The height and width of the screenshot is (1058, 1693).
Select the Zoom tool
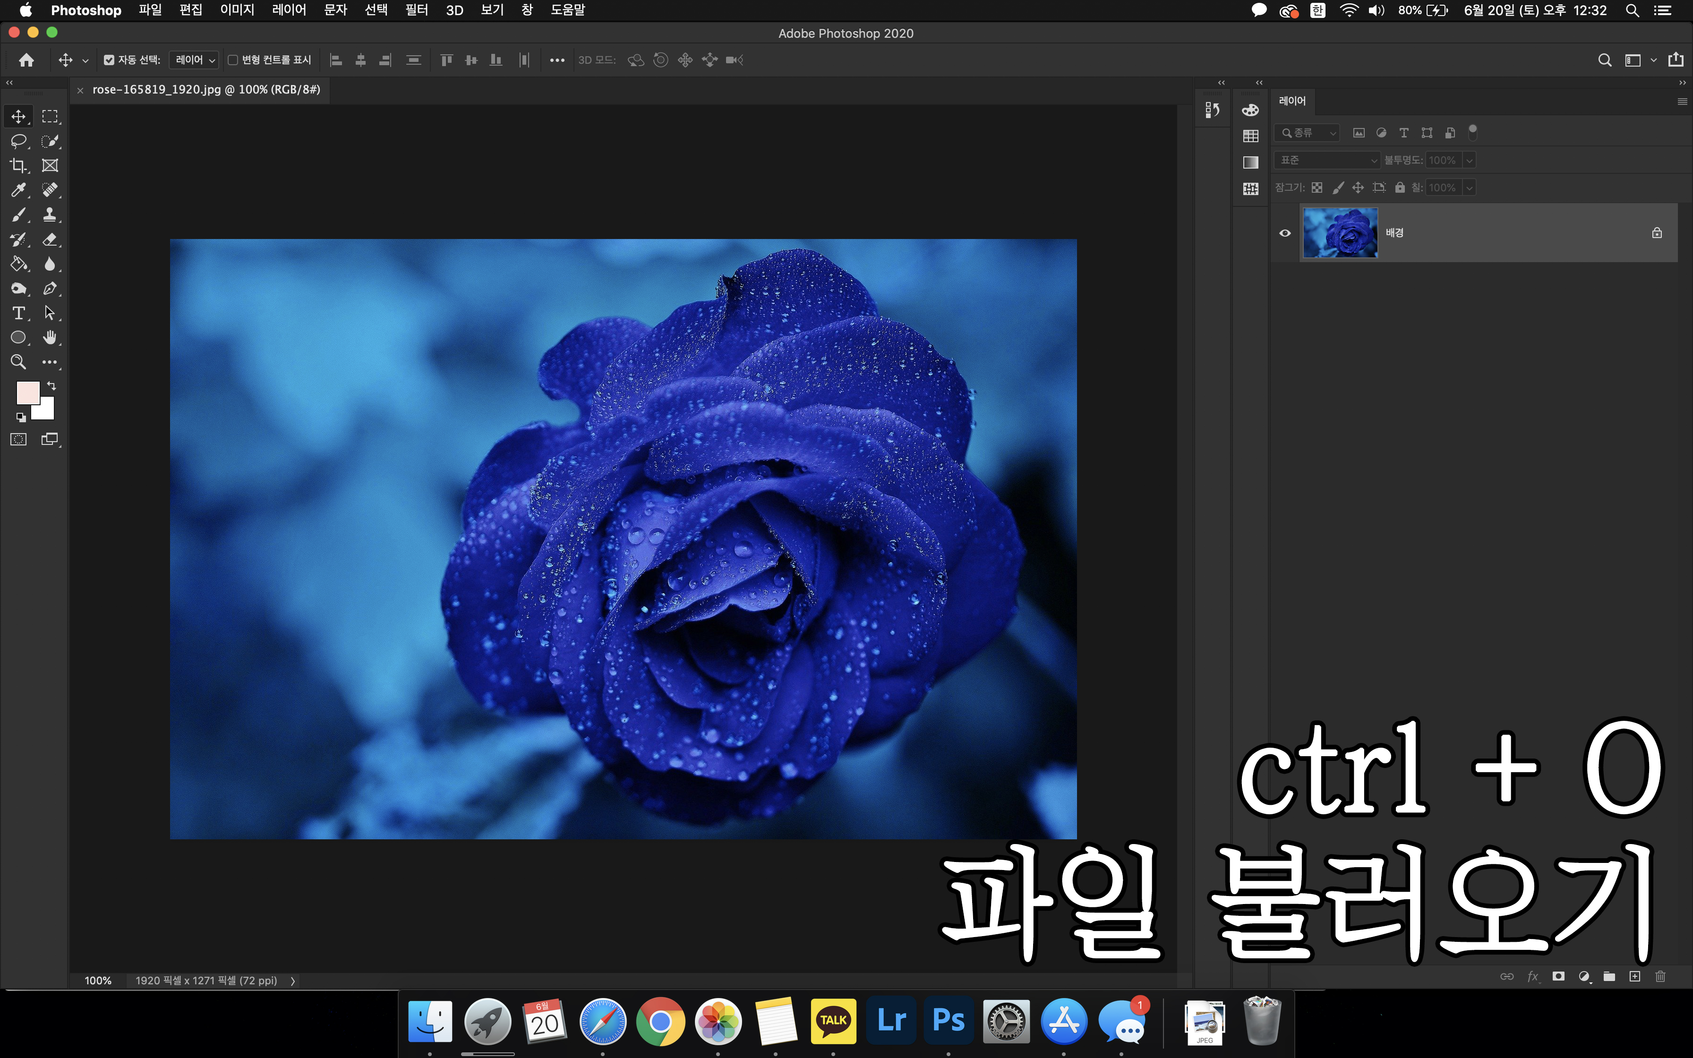(x=18, y=362)
